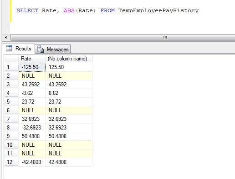Click the SELECT keyword in the query
235x179 pixels.
coord(27,10)
